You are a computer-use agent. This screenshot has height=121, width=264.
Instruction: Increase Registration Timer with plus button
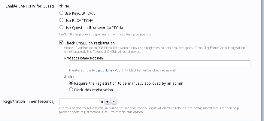click(108, 101)
